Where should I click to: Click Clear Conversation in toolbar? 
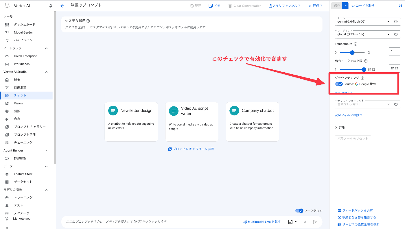click(244, 6)
